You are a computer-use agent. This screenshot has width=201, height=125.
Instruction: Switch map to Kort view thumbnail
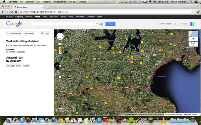coord(193,36)
